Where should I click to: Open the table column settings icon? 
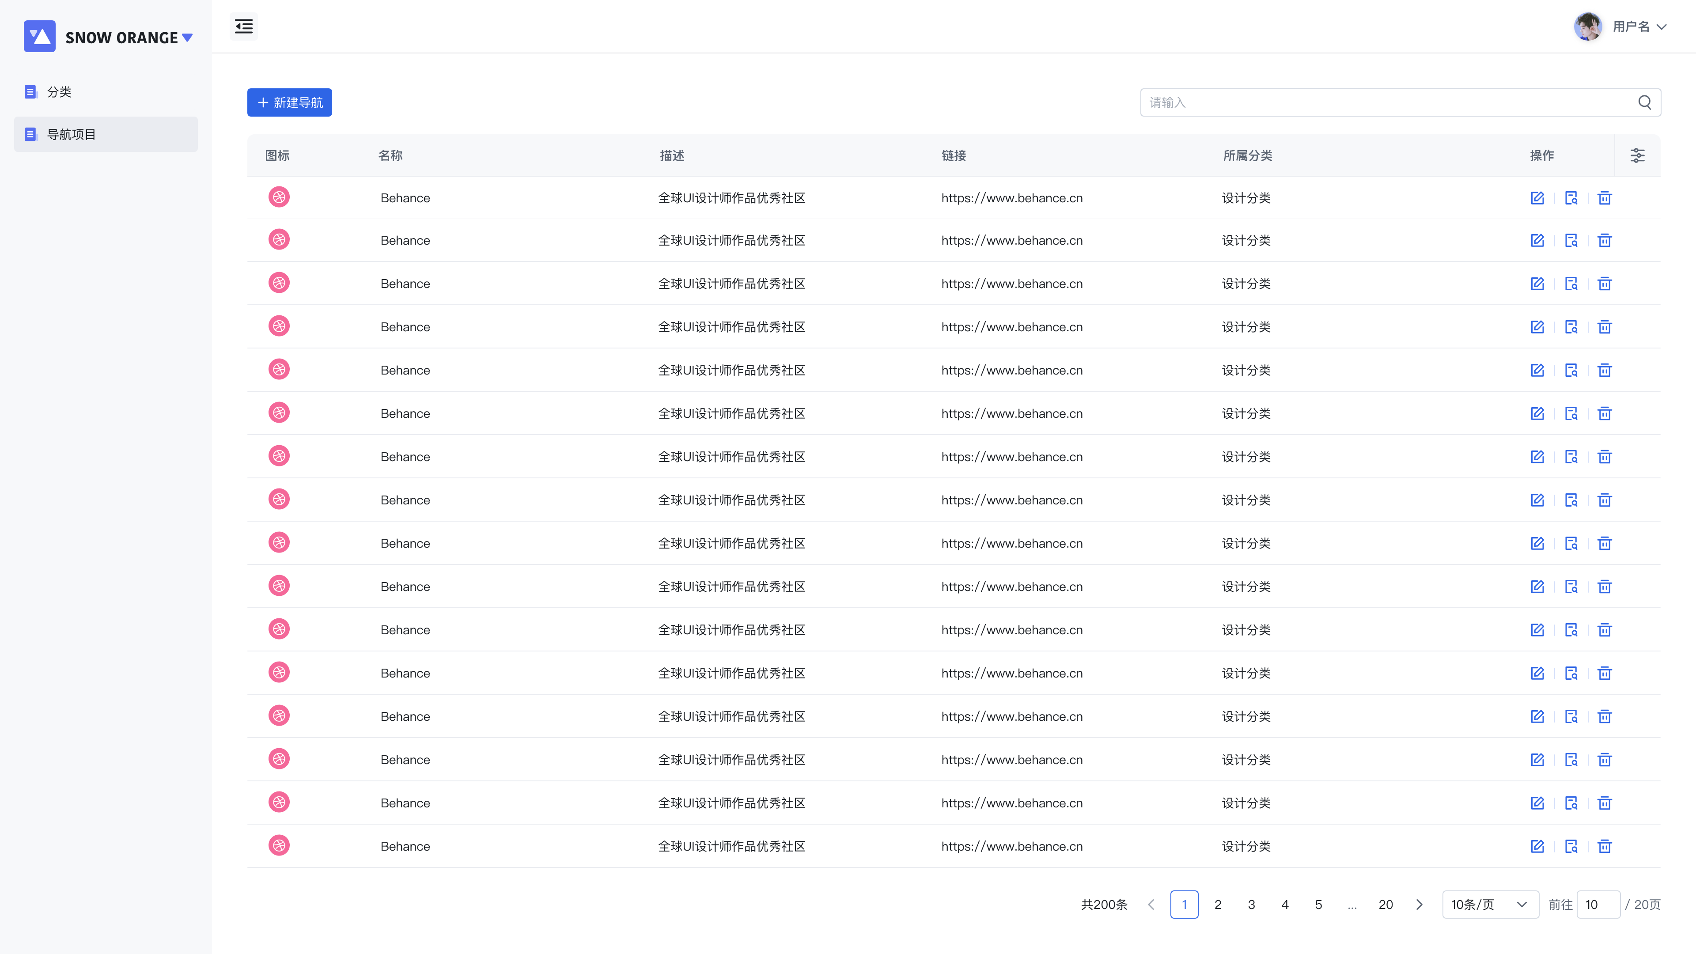1637,155
